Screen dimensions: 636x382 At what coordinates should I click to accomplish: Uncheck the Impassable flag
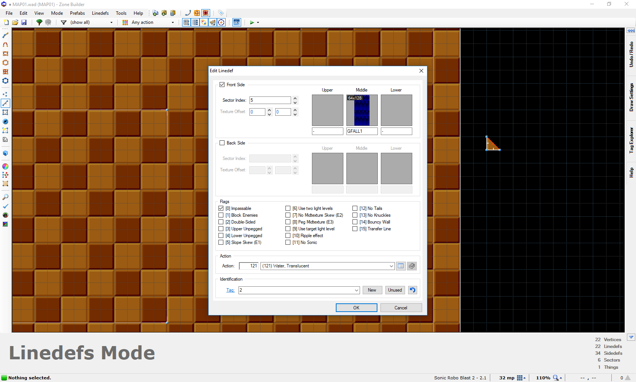click(221, 208)
